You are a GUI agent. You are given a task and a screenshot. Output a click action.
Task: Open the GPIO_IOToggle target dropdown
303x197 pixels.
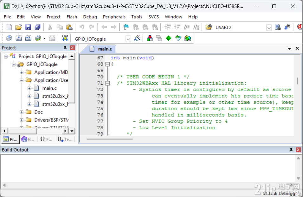[x=128, y=39]
